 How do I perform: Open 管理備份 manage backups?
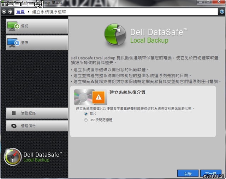pyautogui.click(x=37, y=126)
